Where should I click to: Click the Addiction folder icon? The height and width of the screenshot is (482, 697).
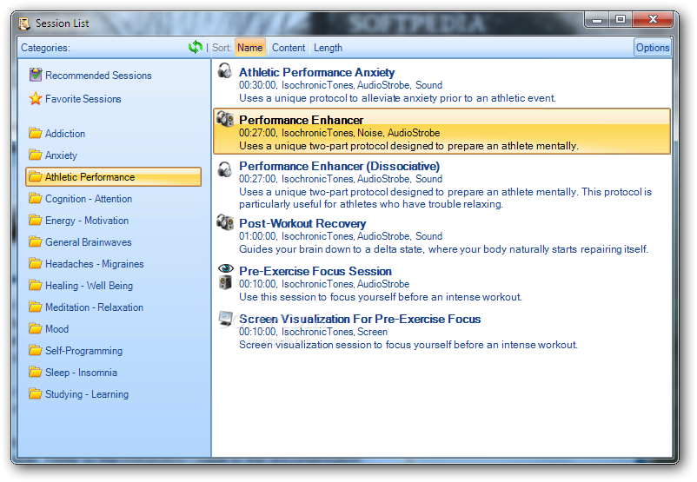click(35, 133)
